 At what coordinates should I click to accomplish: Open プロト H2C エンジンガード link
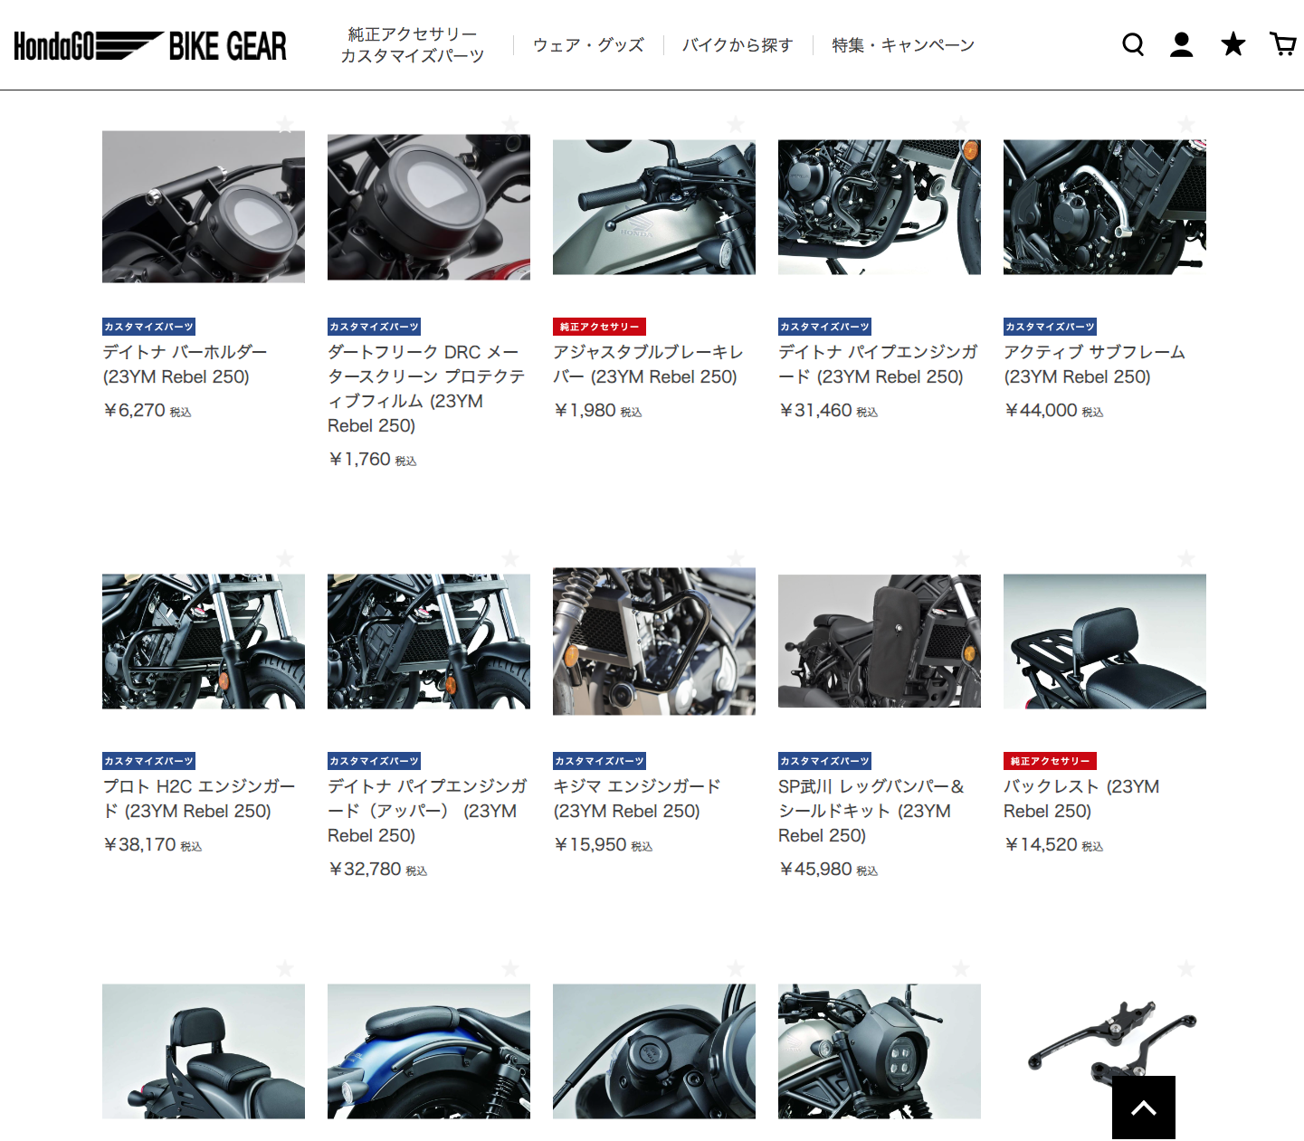[199, 798]
